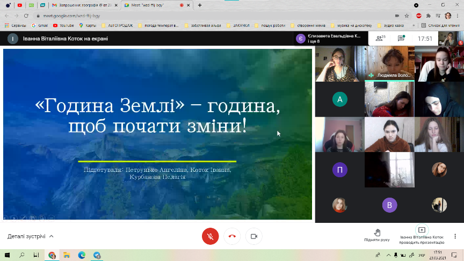Open Chrome browser menu (three dots)
The width and height of the screenshot is (464, 261).
pyautogui.click(x=458, y=16)
